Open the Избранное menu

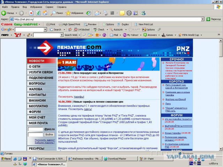[x=36, y=7]
